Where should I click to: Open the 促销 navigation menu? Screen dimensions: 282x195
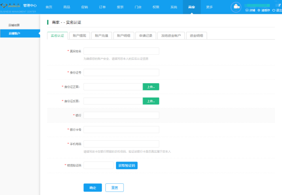[x=84, y=7]
